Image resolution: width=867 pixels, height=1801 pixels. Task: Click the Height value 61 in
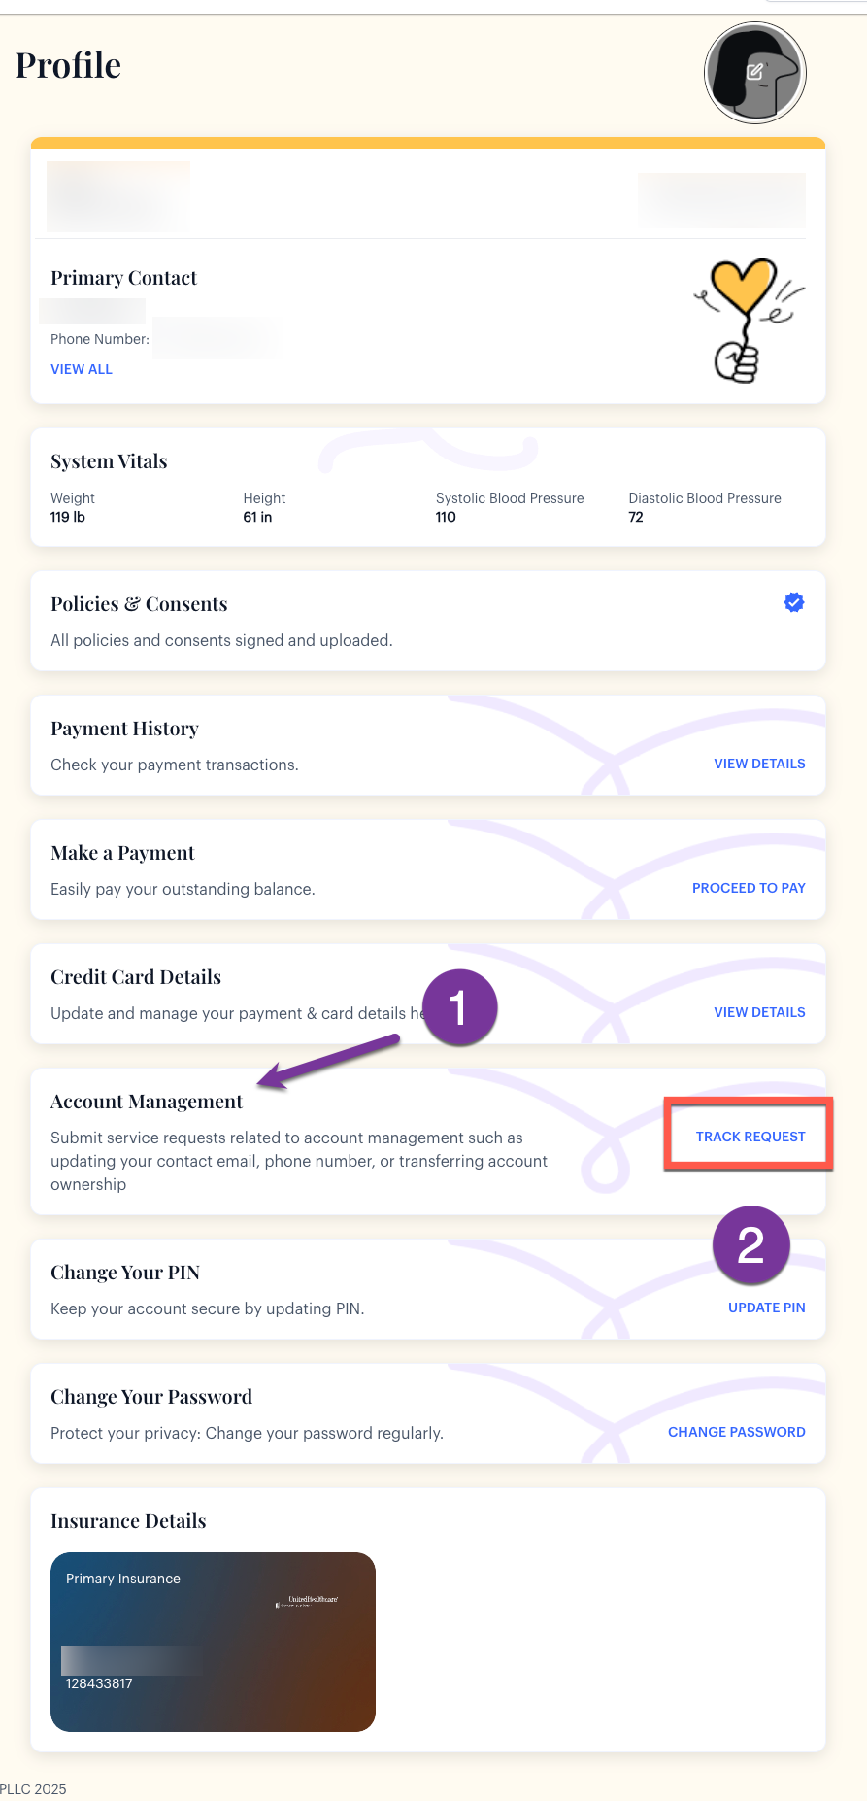point(257,517)
